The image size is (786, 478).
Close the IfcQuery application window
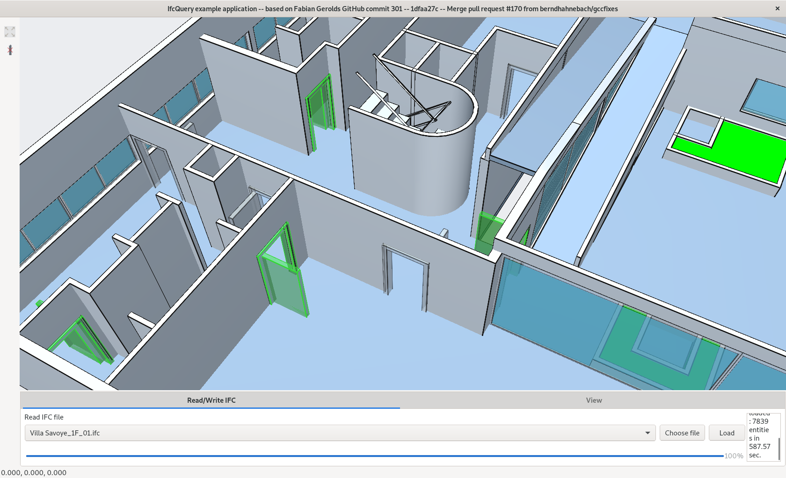pyautogui.click(x=777, y=8)
